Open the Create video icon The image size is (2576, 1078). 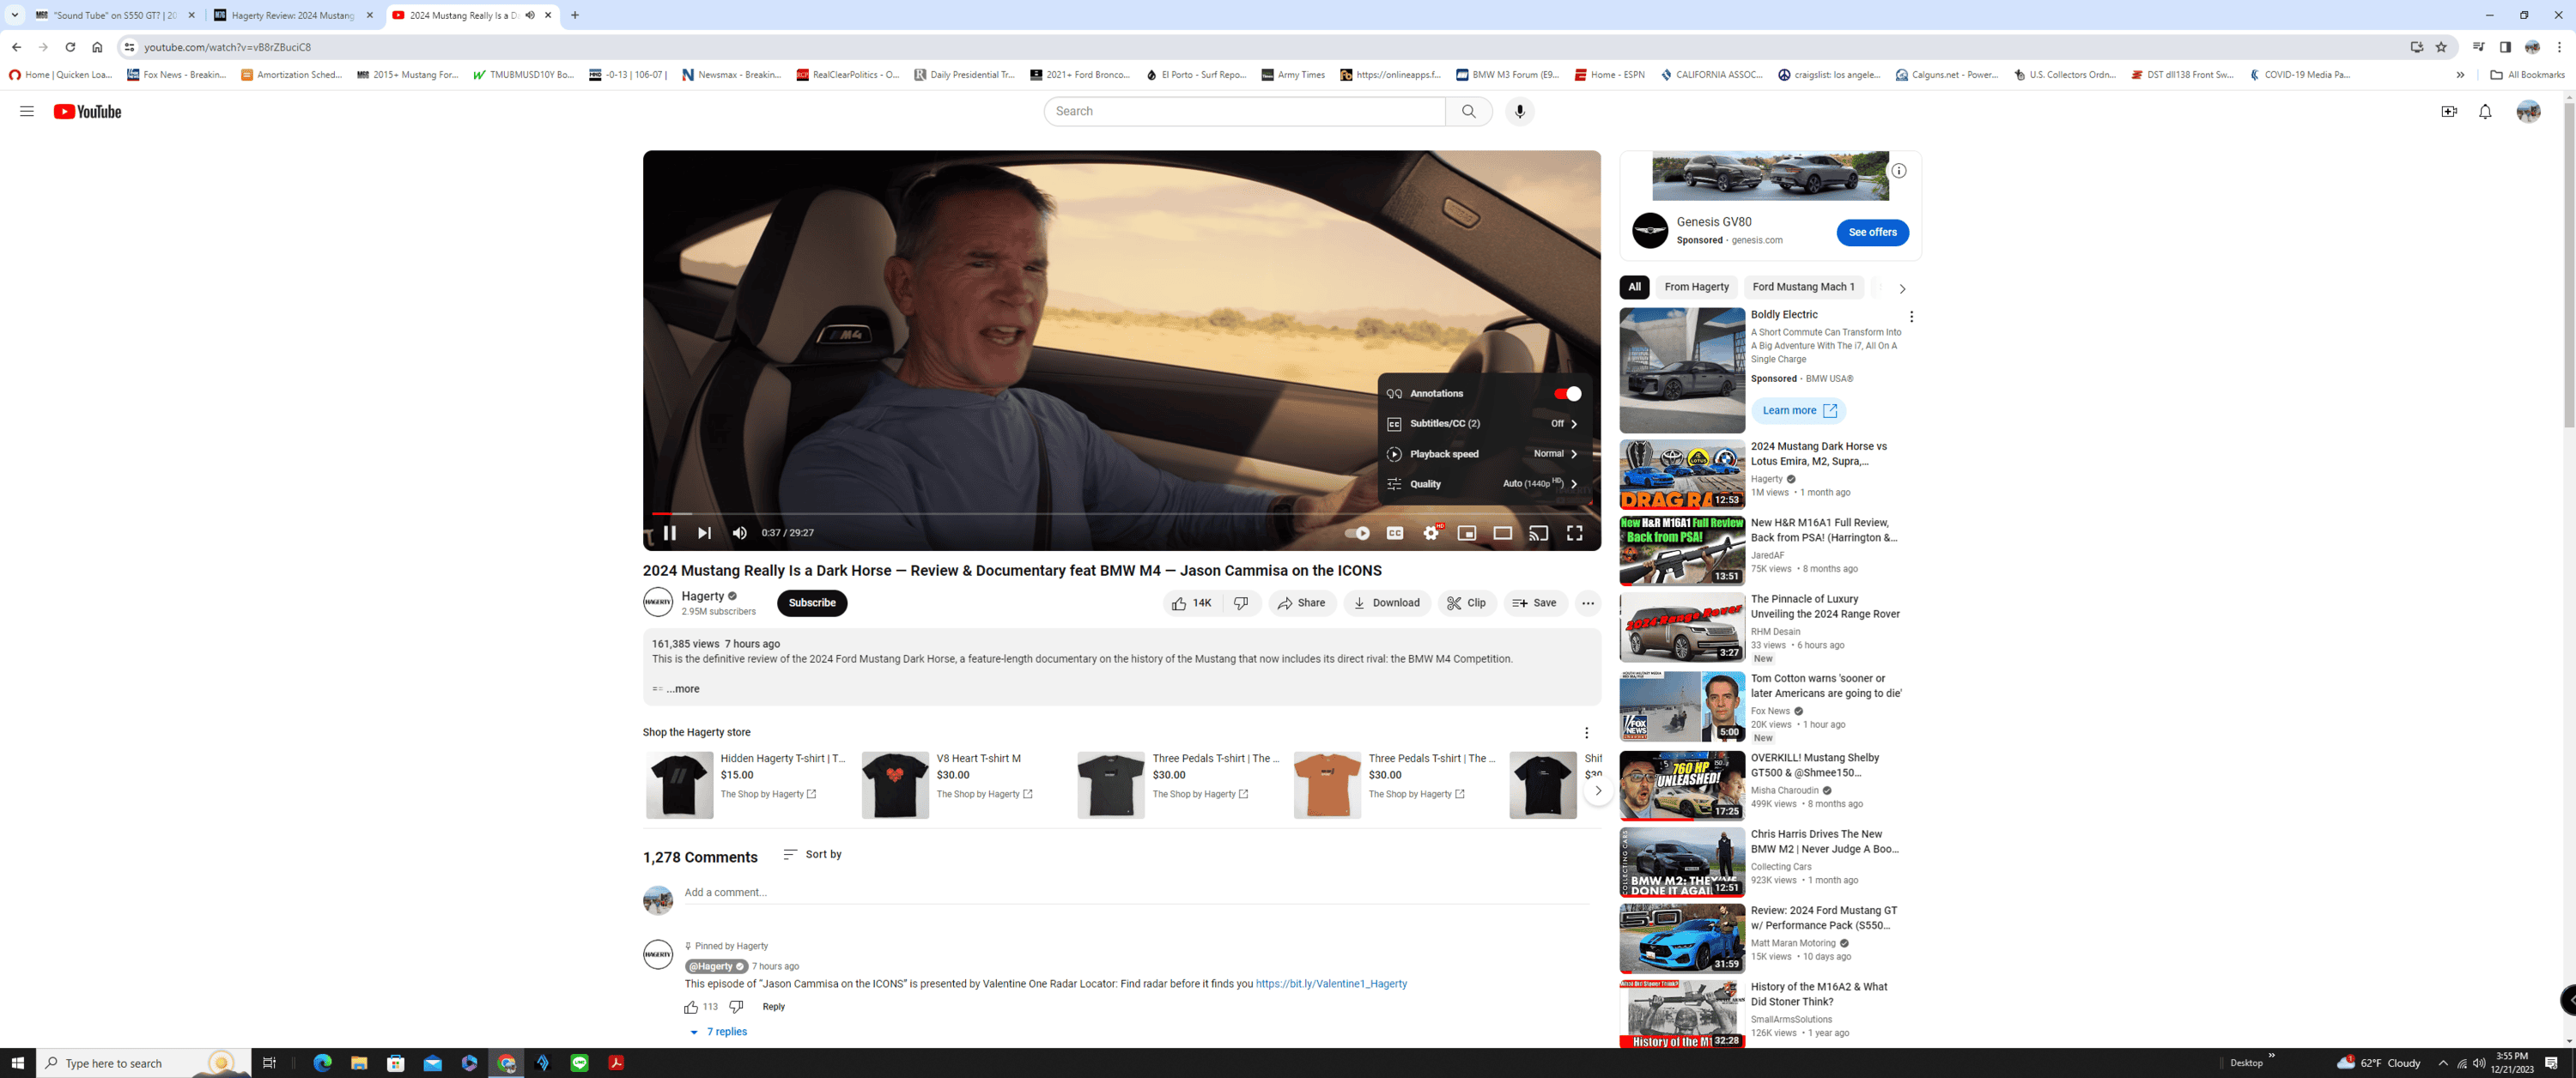point(2449,112)
